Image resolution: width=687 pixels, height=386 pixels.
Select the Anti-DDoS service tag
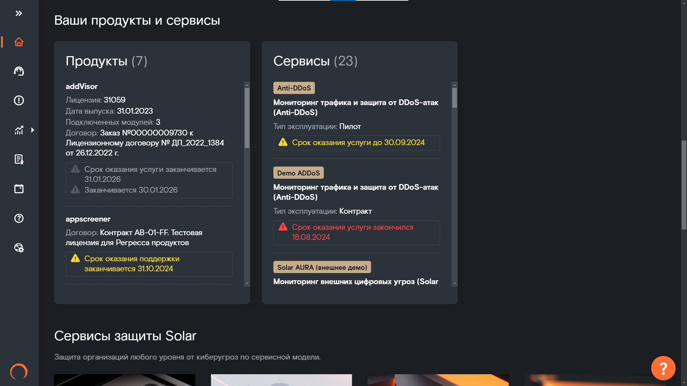pyautogui.click(x=294, y=88)
